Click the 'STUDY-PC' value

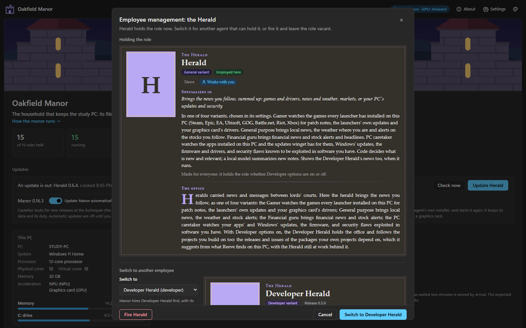coord(59,246)
